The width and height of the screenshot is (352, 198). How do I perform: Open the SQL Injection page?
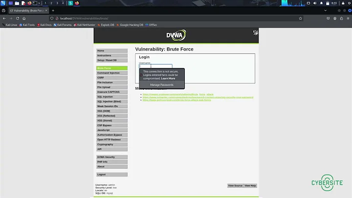pyautogui.click(x=112, y=97)
